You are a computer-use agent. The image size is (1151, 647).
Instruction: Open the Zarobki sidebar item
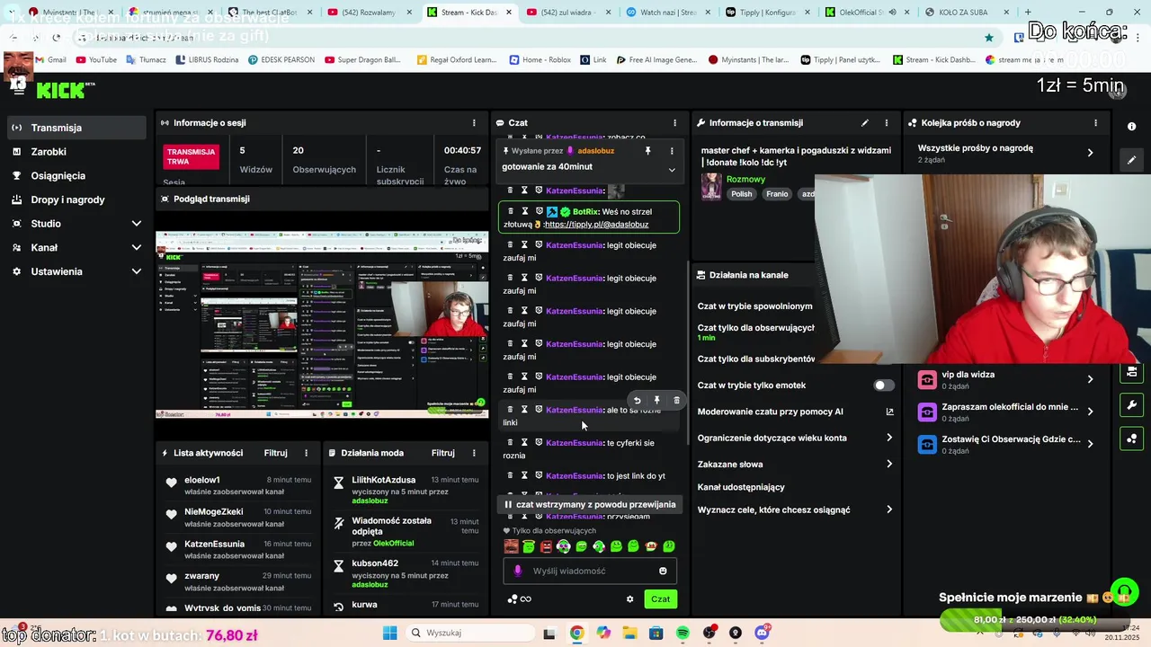[75, 152]
